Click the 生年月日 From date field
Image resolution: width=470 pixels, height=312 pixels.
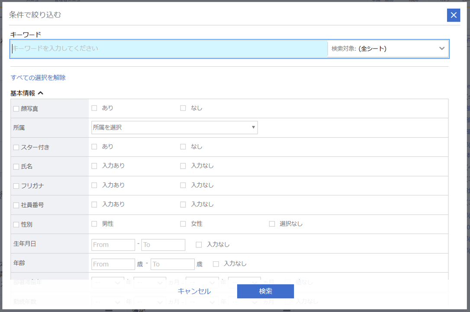[x=113, y=244]
